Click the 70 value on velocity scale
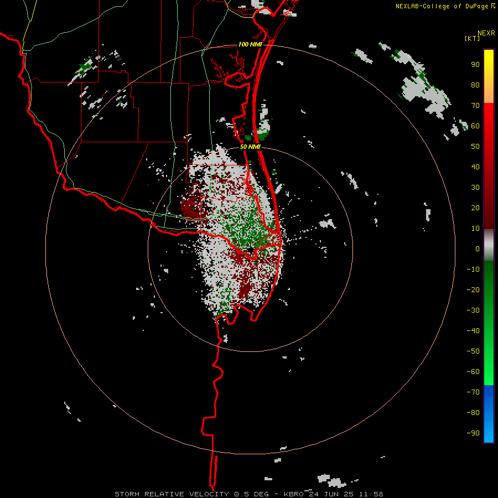The image size is (498, 498). coord(475,106)
